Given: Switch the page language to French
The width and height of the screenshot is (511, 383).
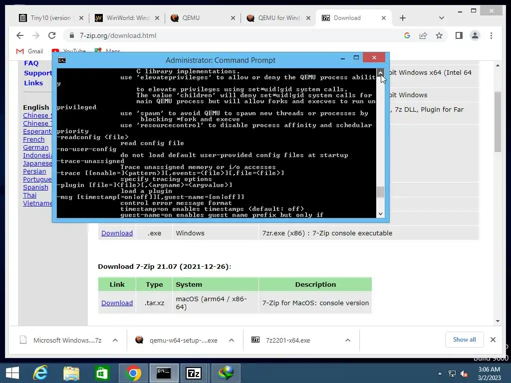Looking at the screenshot, I should tap(33, 140).
